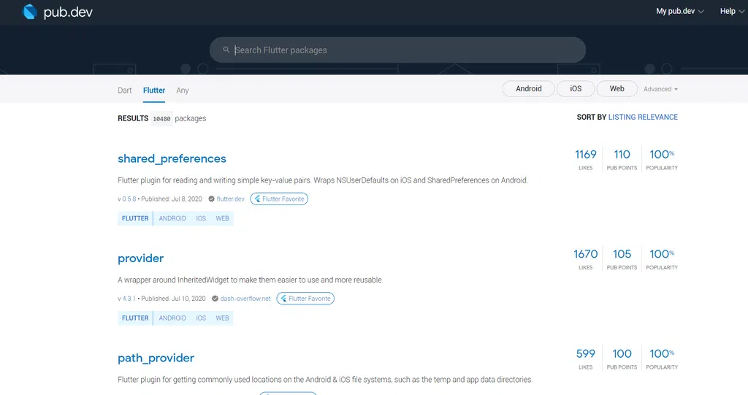Click verified publisher badge beside flutter.dev
This screenshot has height=395, width=748.
click(211, 199)
